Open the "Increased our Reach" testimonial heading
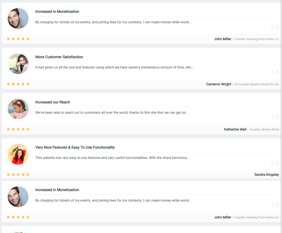 pyautogui.click(x=53, y=102)
